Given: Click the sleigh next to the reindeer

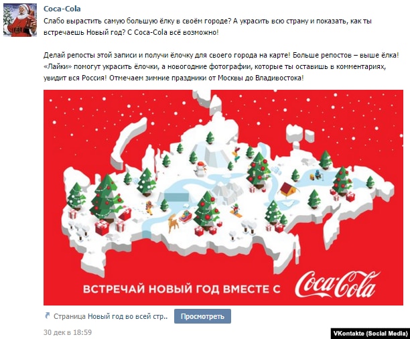Looking at the screenshot, I should point(186,215).
